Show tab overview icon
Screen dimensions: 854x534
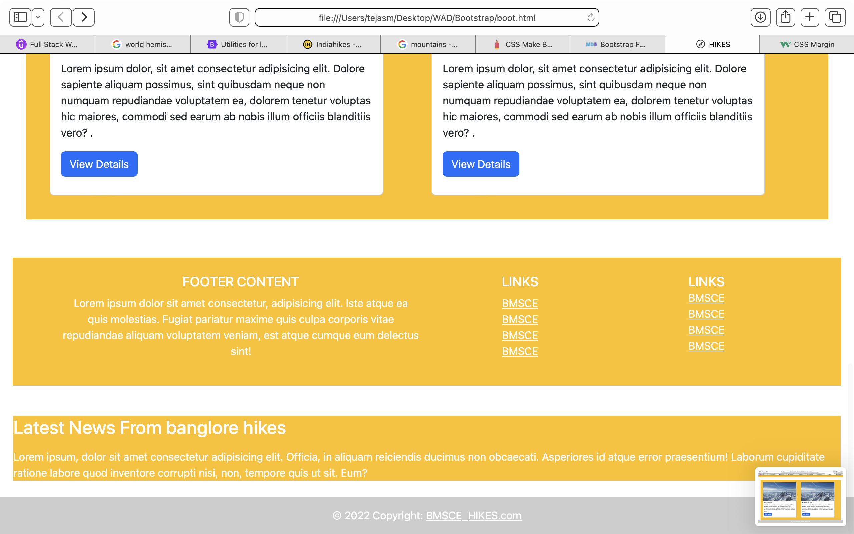835,17
